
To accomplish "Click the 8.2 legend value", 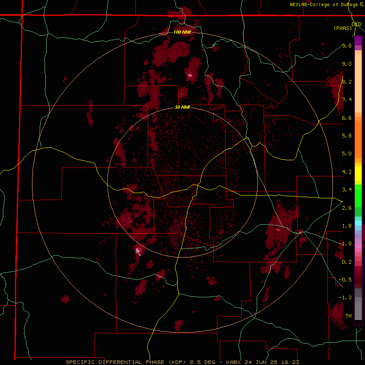I will (347, 82).
